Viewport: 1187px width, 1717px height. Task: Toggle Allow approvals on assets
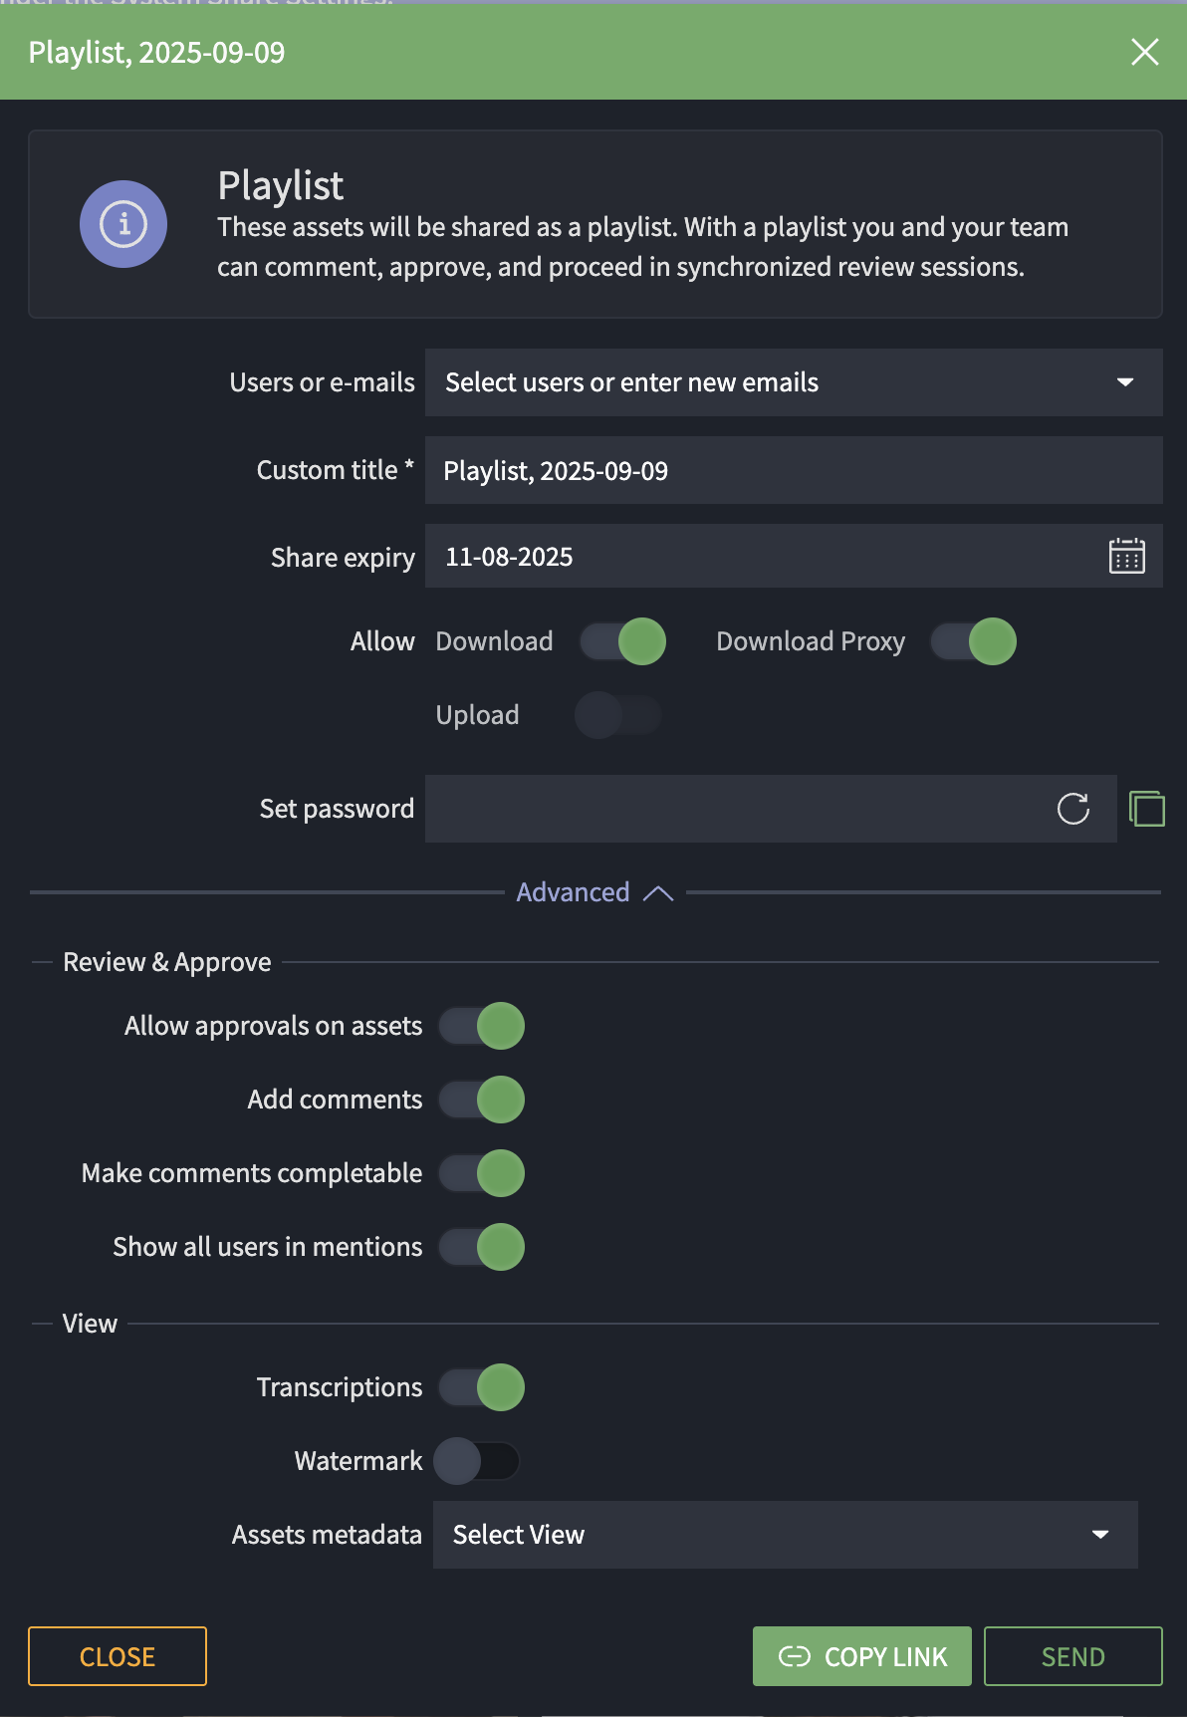(x=482, y=1026)
